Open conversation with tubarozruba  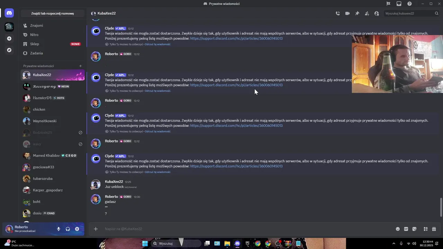(x=53, y=178)
